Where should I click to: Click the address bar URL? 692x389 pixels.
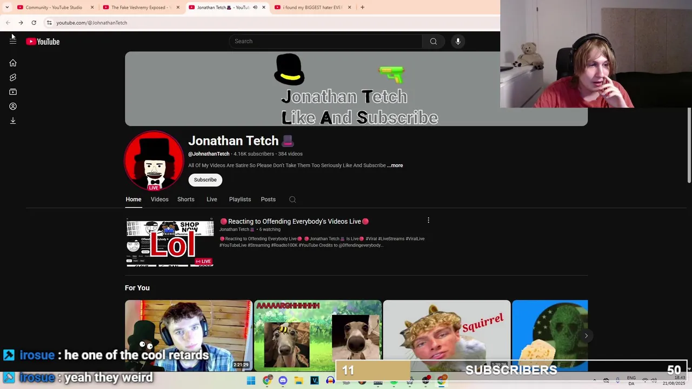92,23
